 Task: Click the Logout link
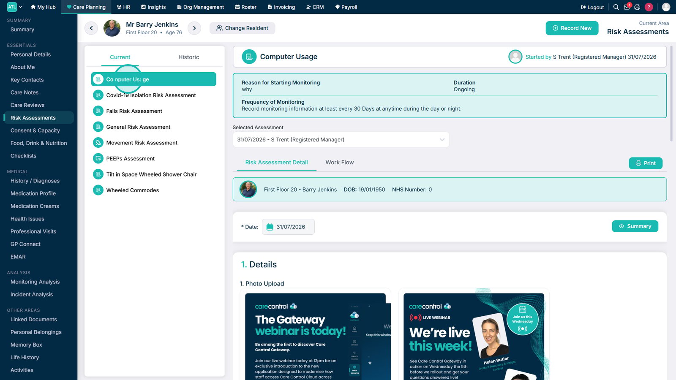(x=592, y=7)
